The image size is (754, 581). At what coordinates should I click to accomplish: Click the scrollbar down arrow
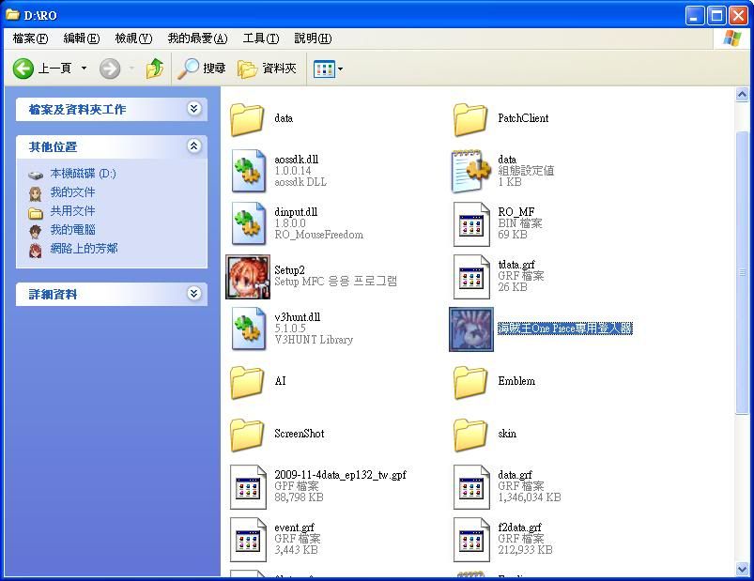pos(742,569)
